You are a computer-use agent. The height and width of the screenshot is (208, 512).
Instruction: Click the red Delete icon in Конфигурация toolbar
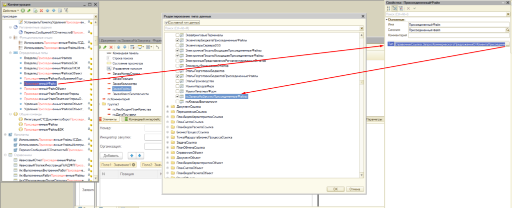(41, 11)
